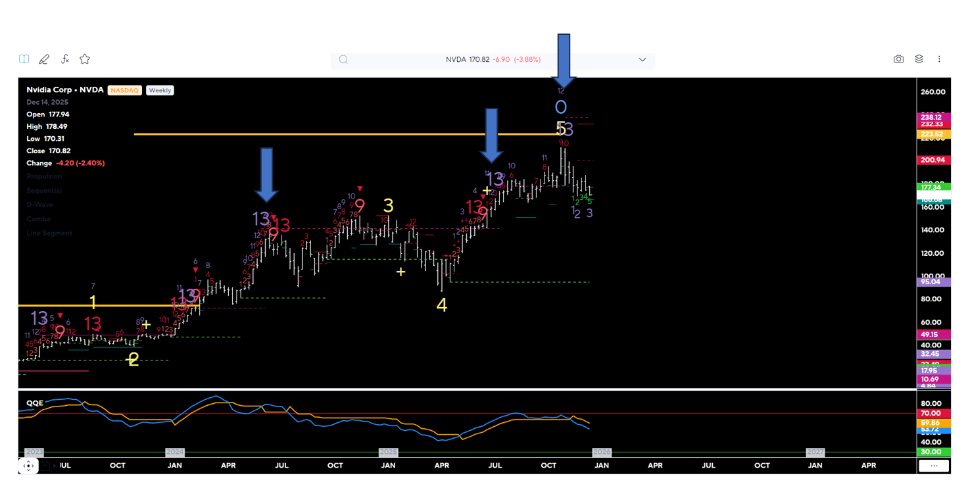Click the NASDAQ exchange badge
This screenshot has height=490, width=970.
(x=124, y=90)
